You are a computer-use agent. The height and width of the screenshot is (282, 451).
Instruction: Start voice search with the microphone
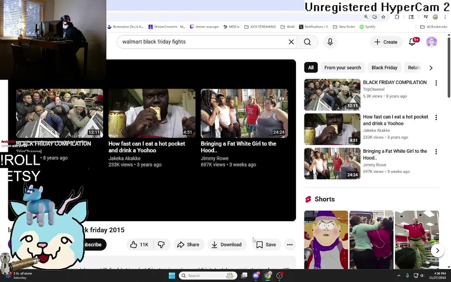click(330, 42)
